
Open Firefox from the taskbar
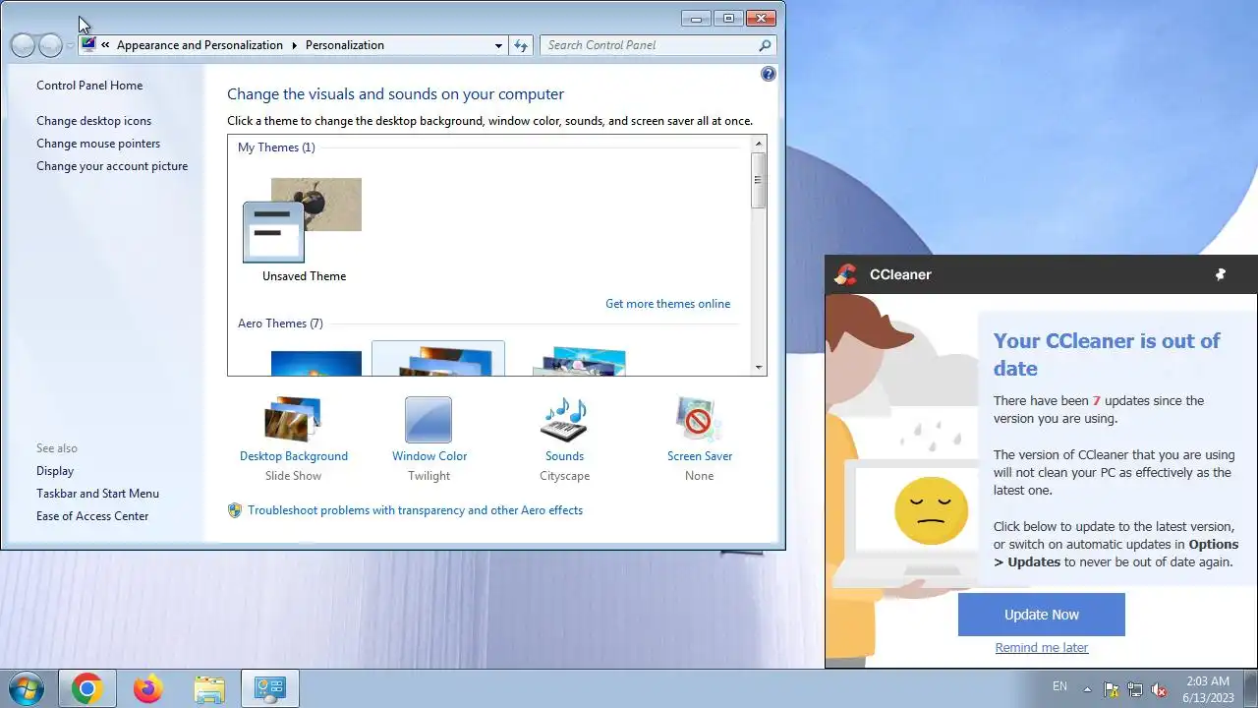tap(148, 689)
